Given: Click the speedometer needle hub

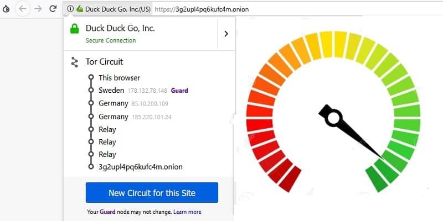Looking at the screenshot, I should (x=333, y=117).
